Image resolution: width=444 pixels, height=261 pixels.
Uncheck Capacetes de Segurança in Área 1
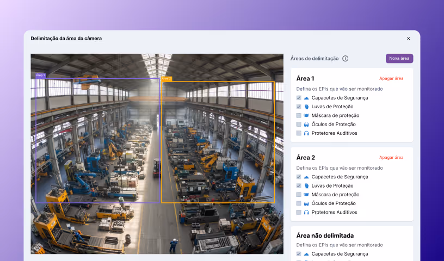[299, 98]
